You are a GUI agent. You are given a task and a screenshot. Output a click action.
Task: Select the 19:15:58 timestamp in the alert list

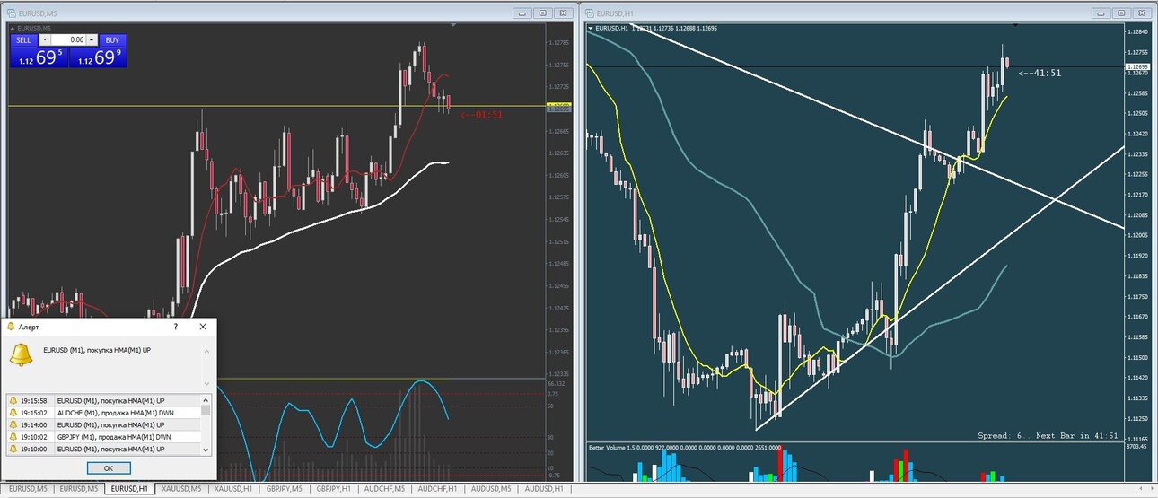tap(34, 400)
